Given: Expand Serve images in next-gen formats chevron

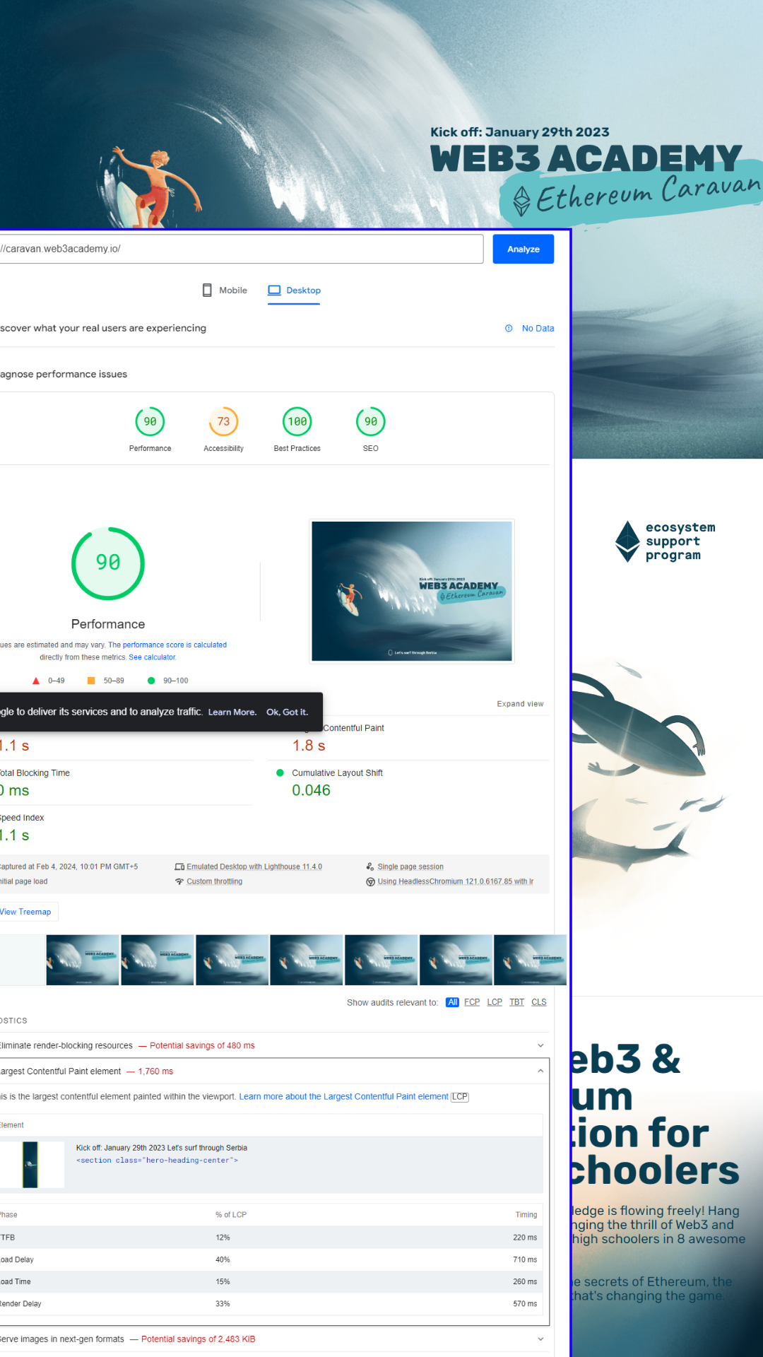Looking at the screenshot, I should 540,1339.
